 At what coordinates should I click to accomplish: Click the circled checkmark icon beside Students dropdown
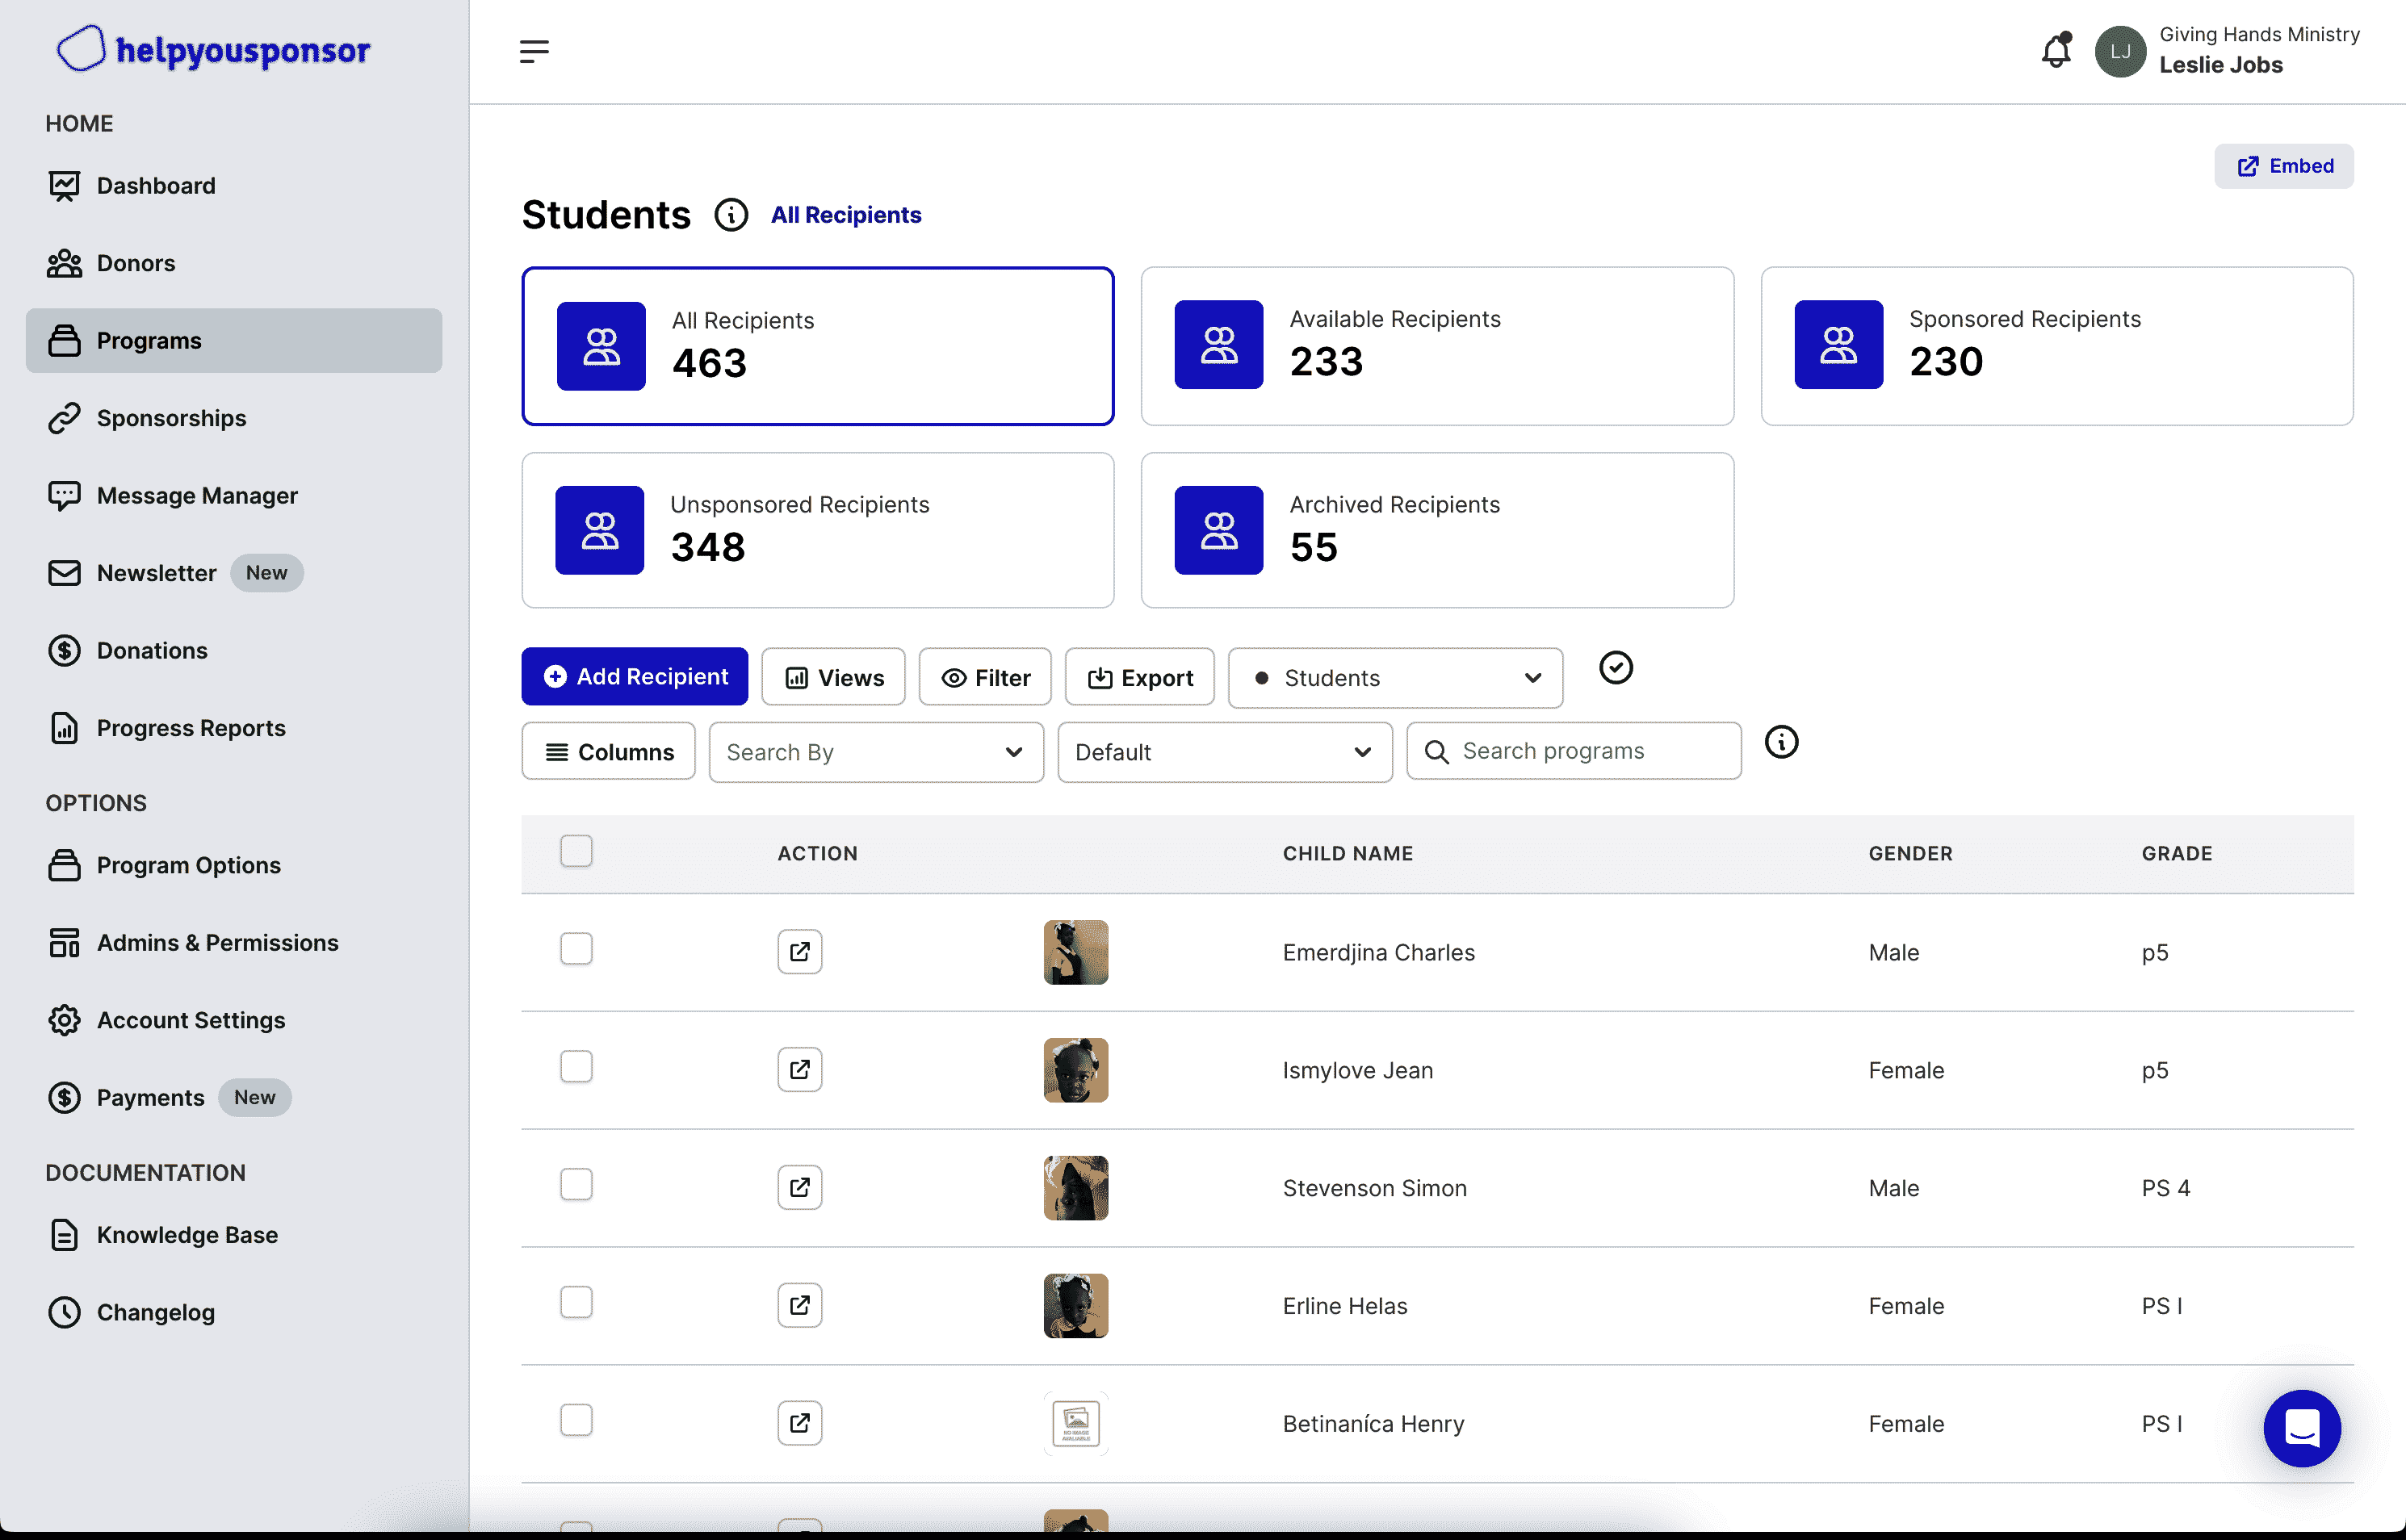click(x=1615, y=668)
